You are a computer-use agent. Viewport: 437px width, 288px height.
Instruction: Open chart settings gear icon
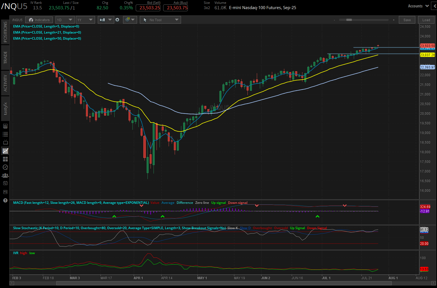pyautogui.click(x=117, y=20)
